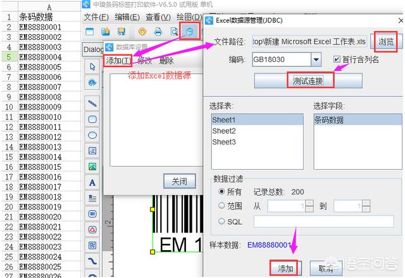Open the document settings gear icon
The image size is (405, 278).
click(x=142, y=32)
